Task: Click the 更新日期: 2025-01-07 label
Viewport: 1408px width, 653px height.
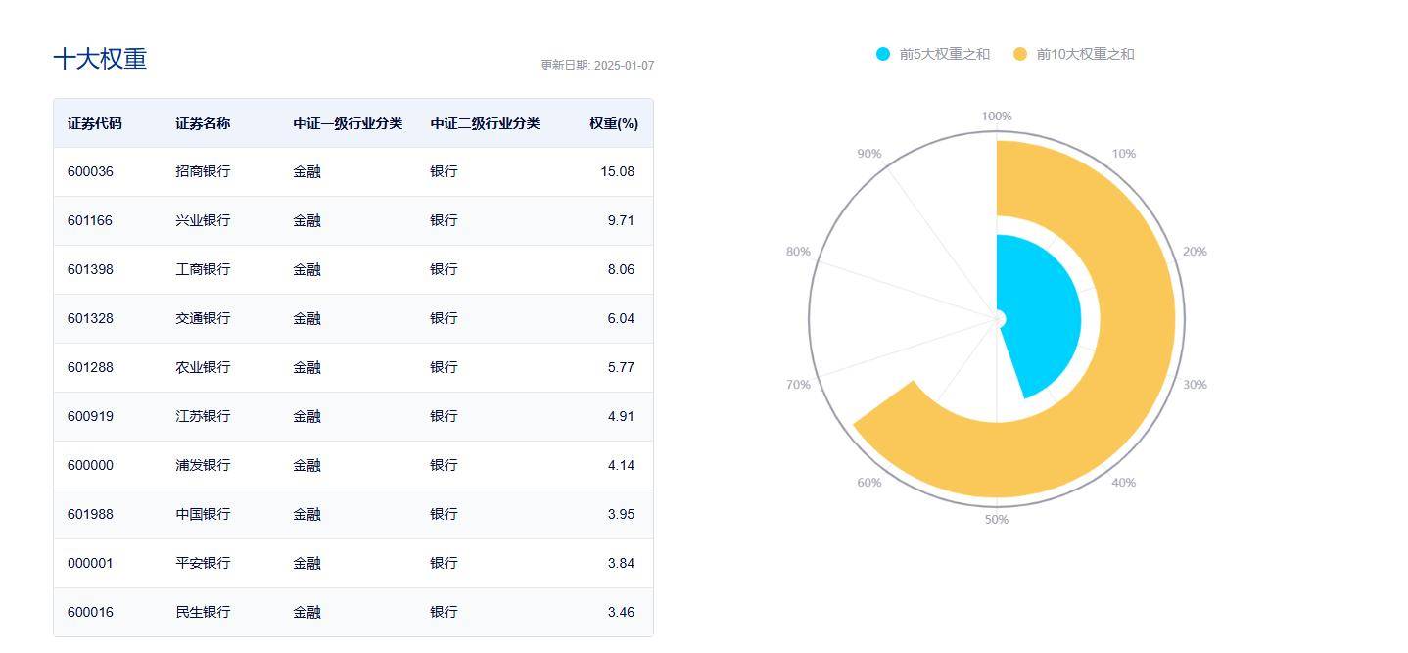Action: point(597,66)
